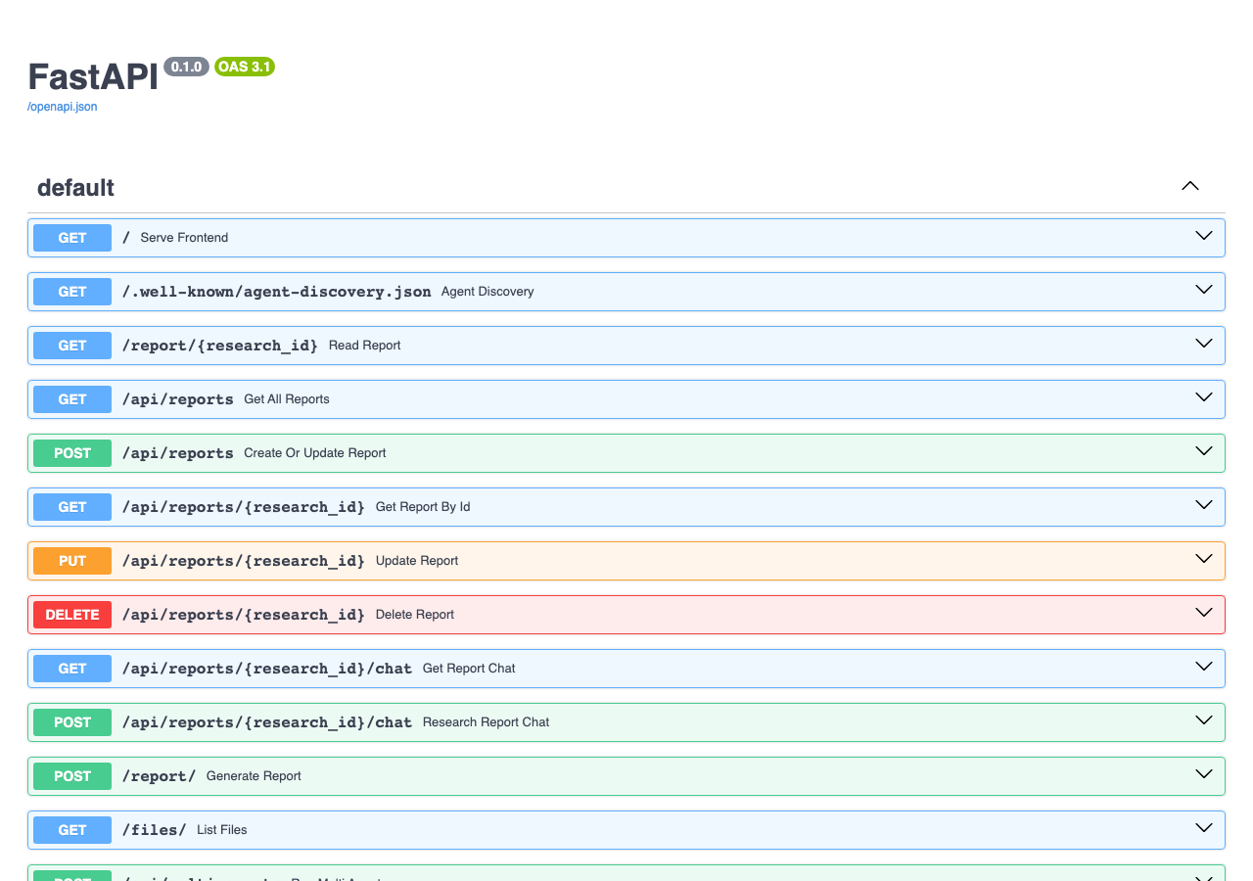Click the default section heading
Screen dimensions: 1253x881
click(75, 188)
